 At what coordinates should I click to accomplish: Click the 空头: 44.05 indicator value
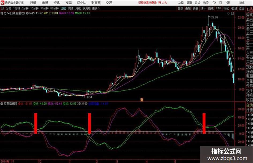[x=40, y=104]
